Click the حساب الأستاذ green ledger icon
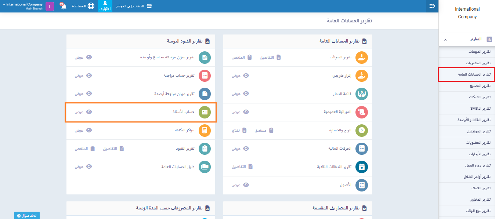 point(205,112)
